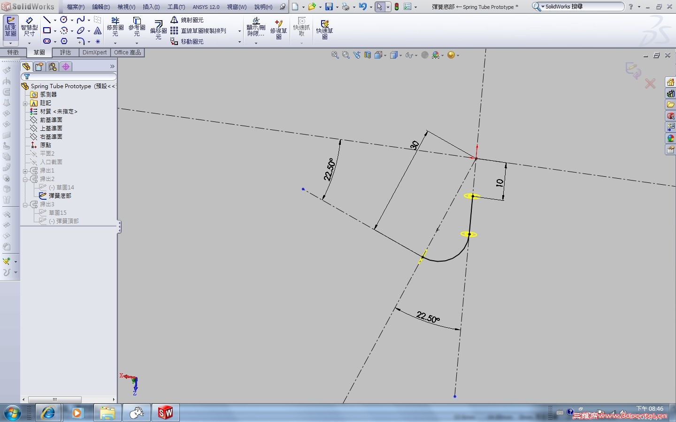This screenshot has height=422, width=676.
Task: Switch to FeatureManager design tree tab
Action: pos(26,67)
